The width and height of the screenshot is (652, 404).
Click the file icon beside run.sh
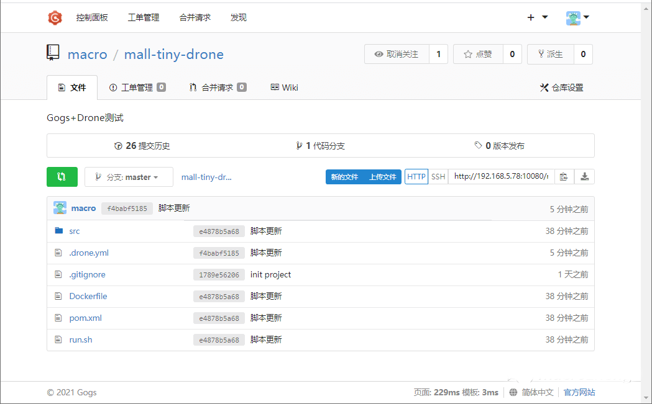[x=58, y=339]
